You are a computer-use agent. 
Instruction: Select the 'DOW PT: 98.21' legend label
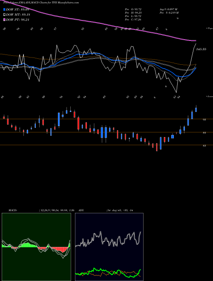(x=17, y=20)
